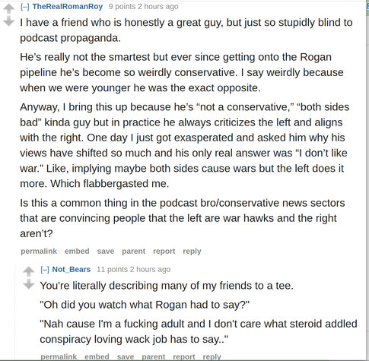This screenshot has width=369, height=361.
Task: Reply to TheRealRomanRoy's comment
Action: pos(192,251)
